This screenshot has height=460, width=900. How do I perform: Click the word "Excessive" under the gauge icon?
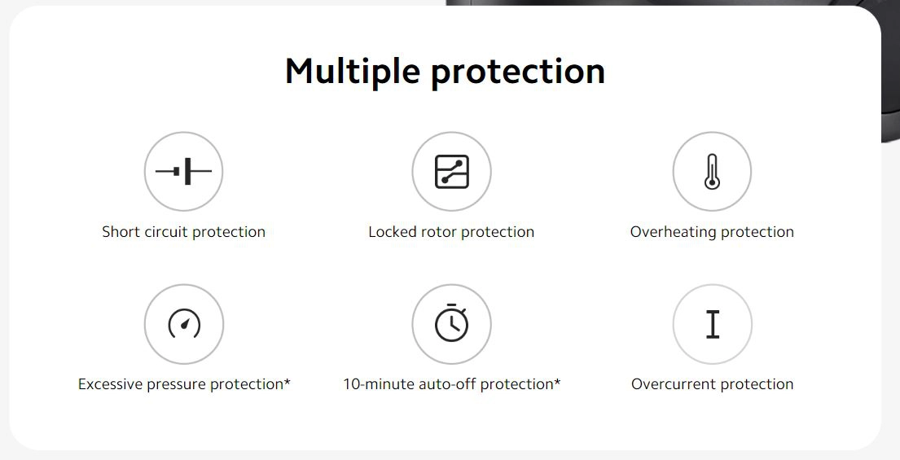110,384
